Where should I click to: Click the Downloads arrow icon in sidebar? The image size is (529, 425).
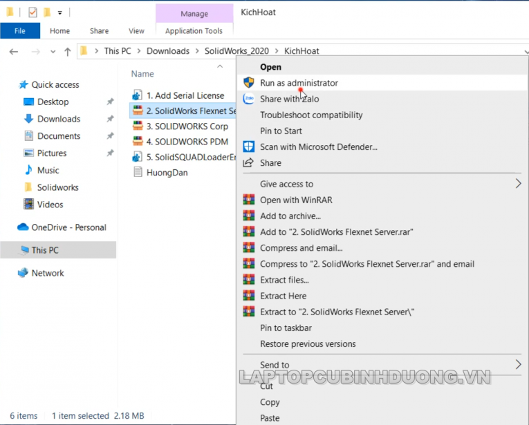tap(28, 118)
